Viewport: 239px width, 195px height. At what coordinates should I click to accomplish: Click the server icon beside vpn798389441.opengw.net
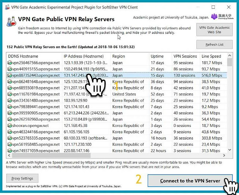pos(10,107)
